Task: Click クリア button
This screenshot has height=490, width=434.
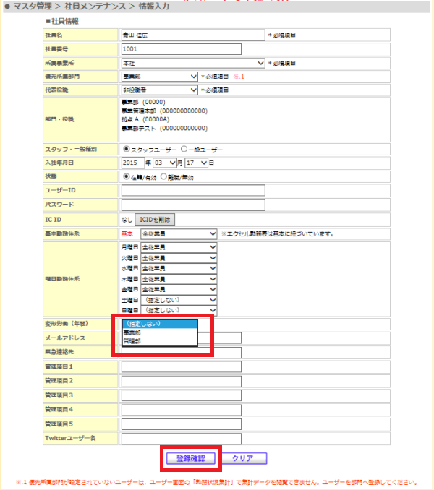Action: click(x=243, y=458)
